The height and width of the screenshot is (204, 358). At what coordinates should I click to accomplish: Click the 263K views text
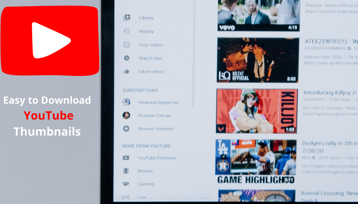click(329, 158)
